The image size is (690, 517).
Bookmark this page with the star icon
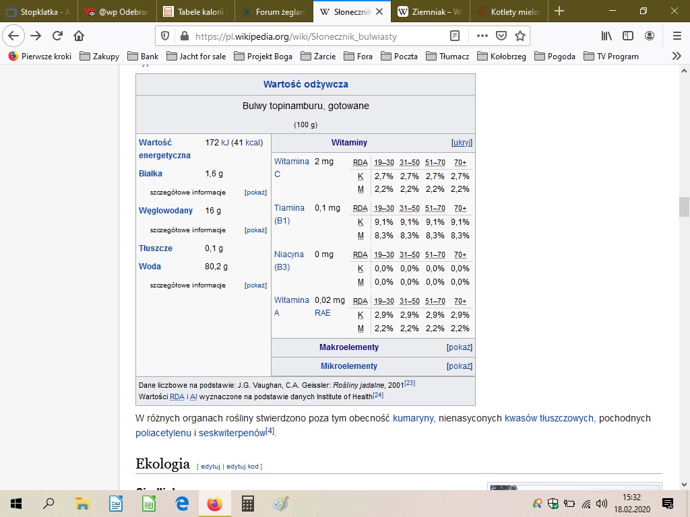(x=520, y=36)
